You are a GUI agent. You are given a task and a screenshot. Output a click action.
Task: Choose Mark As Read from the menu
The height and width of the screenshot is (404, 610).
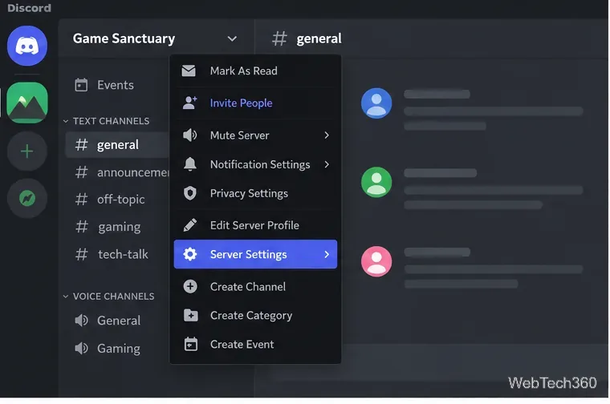point(255,71)
